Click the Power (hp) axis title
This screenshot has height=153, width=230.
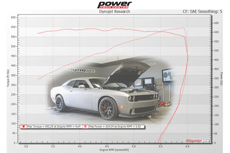click(222, 78)
